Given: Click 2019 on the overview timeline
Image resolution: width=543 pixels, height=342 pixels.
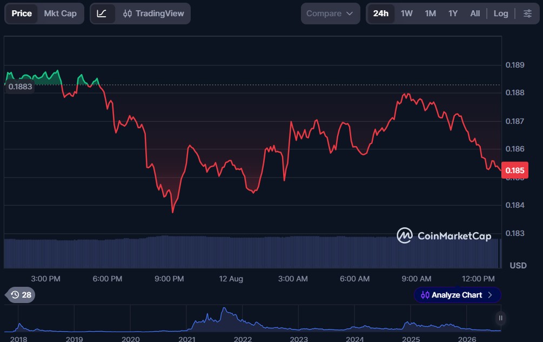Looking at the screenshot, I should [x=75, y=339].
